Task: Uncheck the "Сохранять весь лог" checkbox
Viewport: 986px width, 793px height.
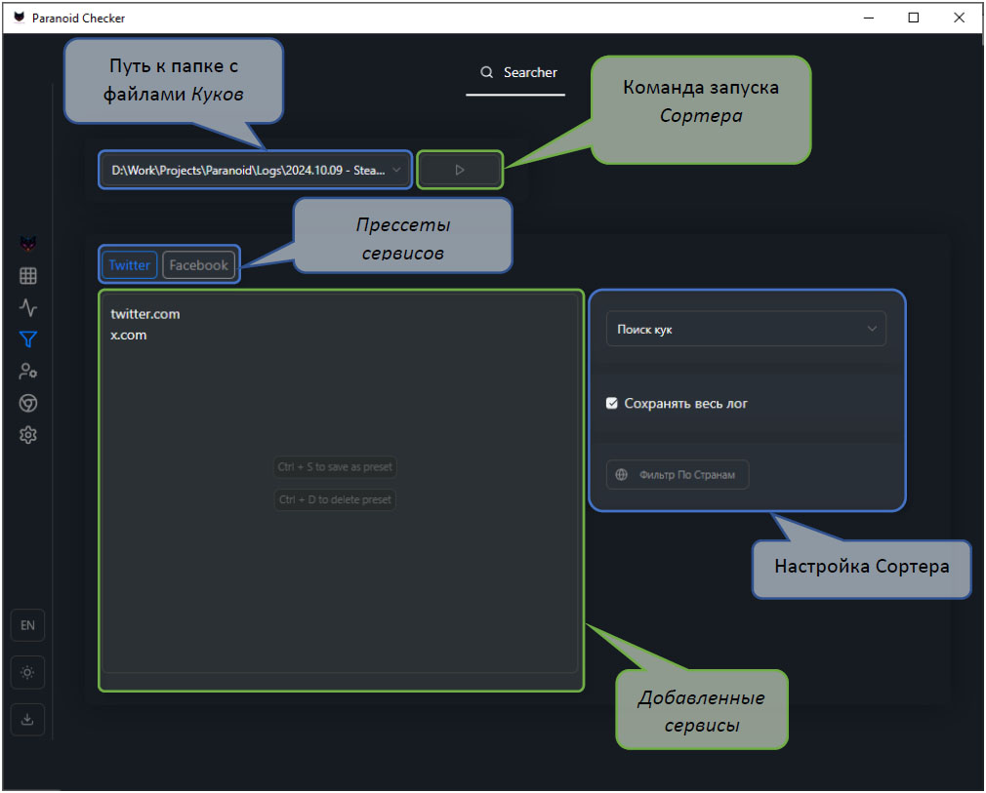Action: (612, 403)
